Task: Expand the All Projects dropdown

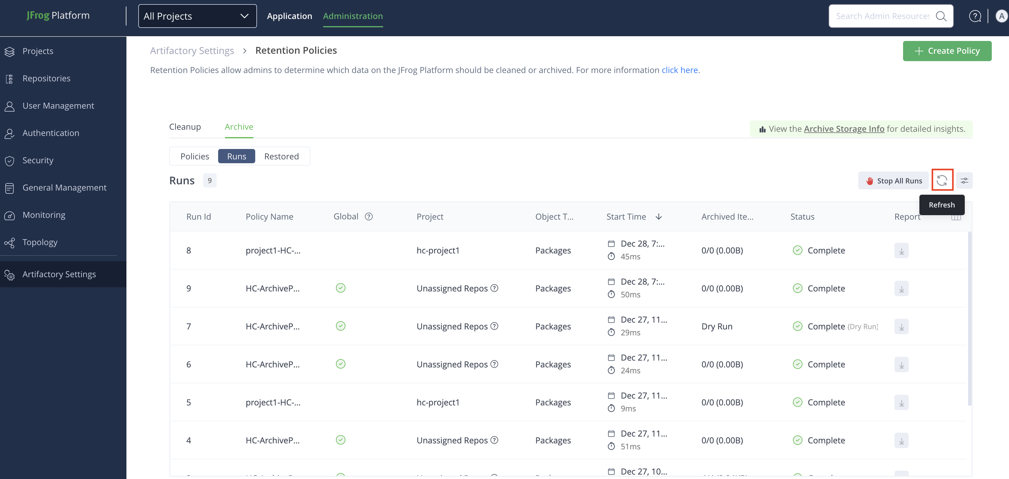Action: click(197, 16)
